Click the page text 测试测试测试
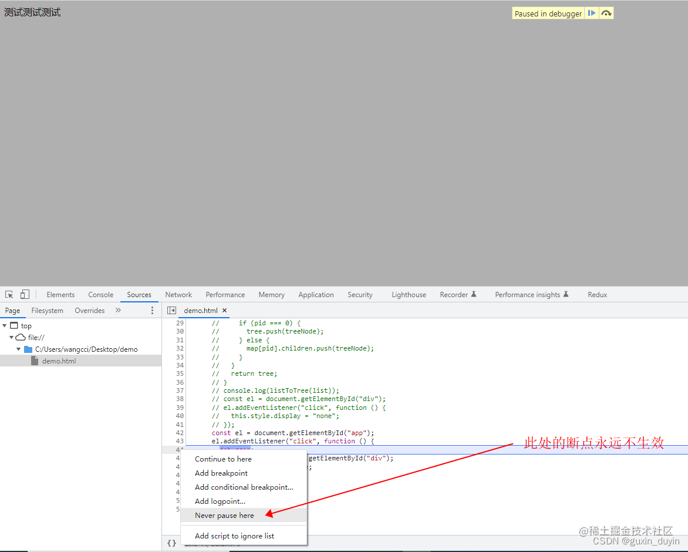This screenshot has height=552, width=688. click(32, 12)
